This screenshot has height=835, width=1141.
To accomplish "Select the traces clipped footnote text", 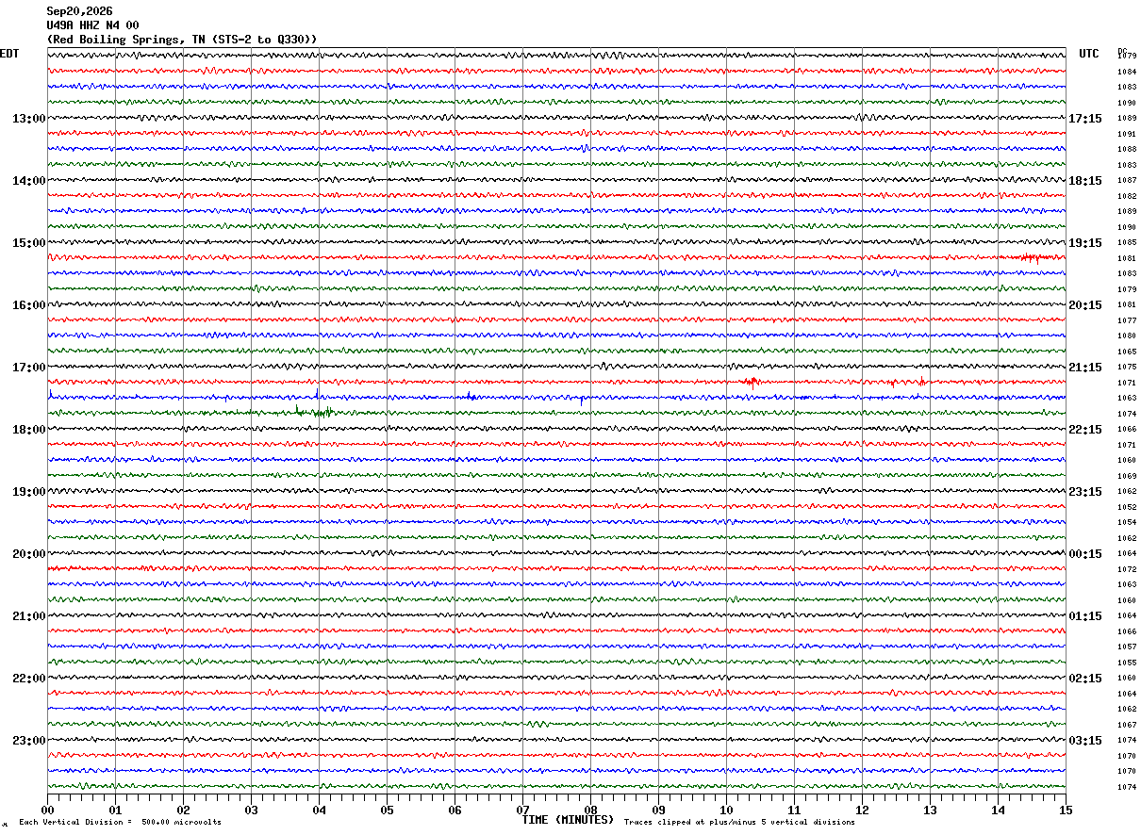I will 739,823.
